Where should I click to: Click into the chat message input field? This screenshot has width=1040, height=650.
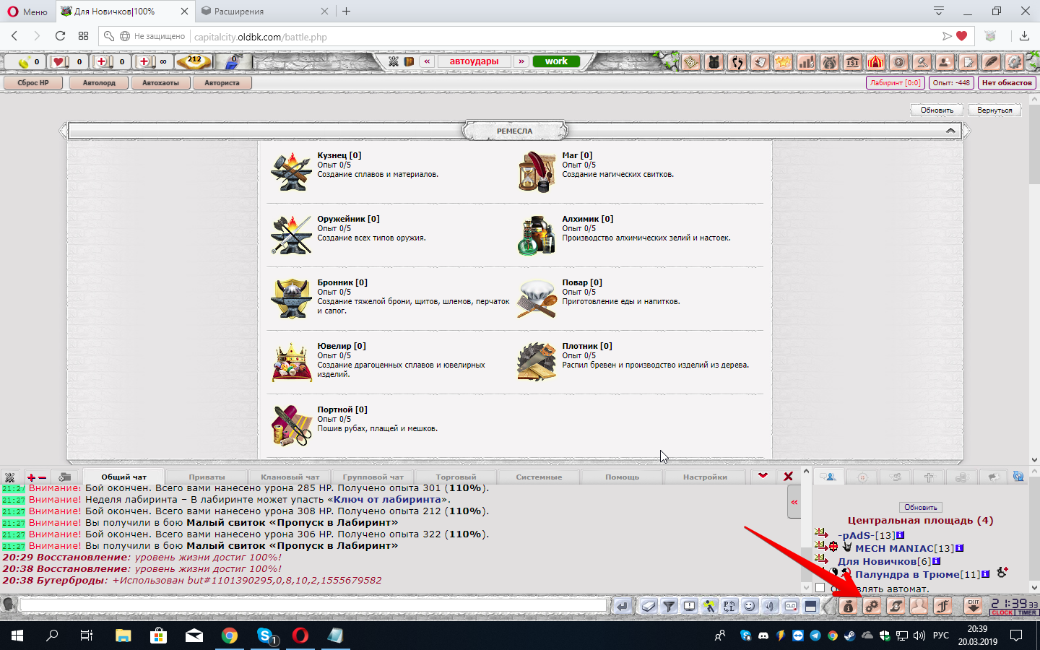tap(313, 606)
